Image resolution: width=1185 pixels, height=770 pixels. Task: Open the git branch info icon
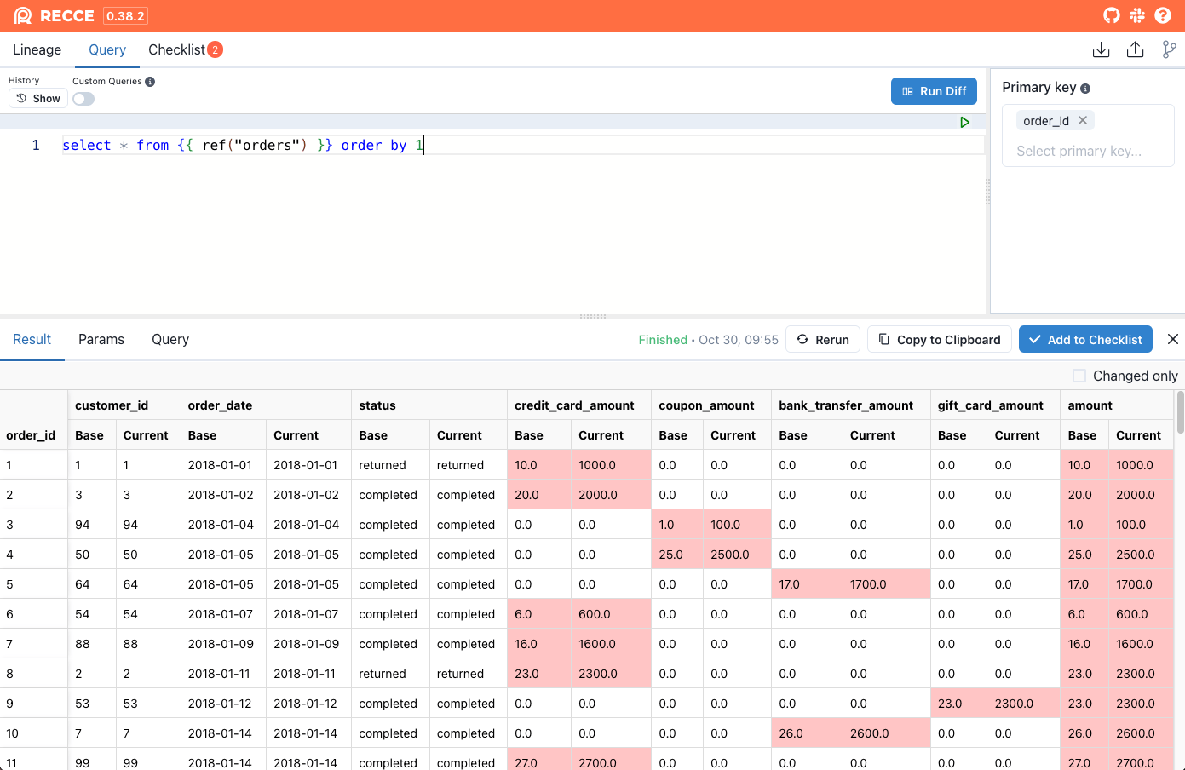pyautogui.click(x=1170, y=49)
